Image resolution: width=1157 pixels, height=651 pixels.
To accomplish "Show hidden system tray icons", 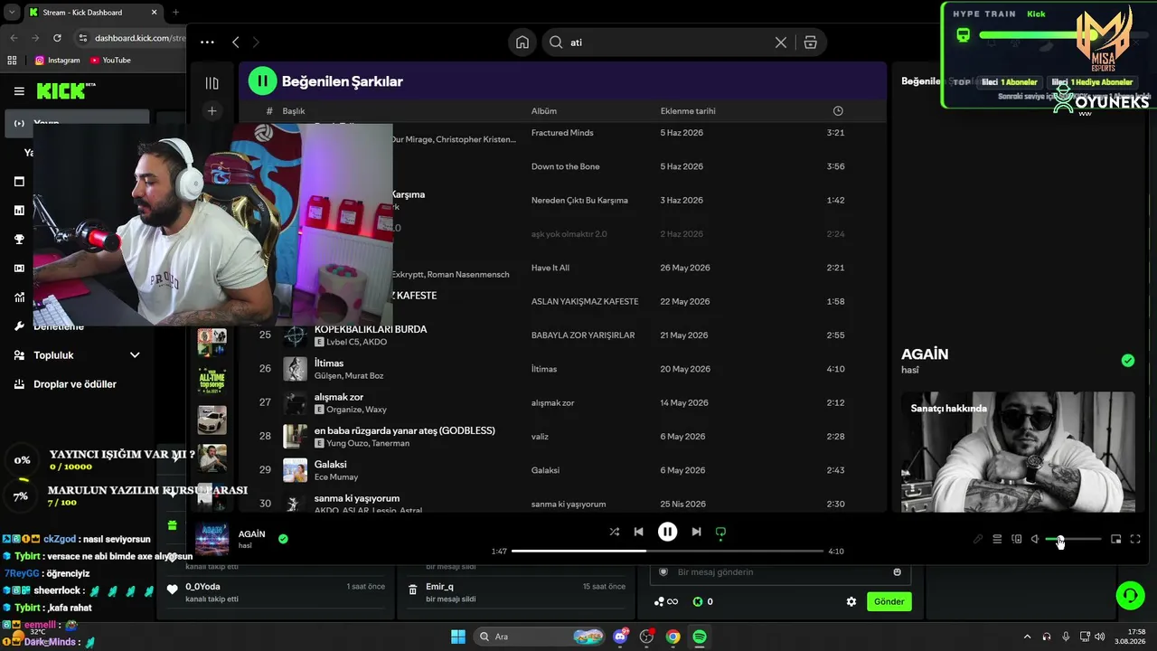I will coord(1027,637).
